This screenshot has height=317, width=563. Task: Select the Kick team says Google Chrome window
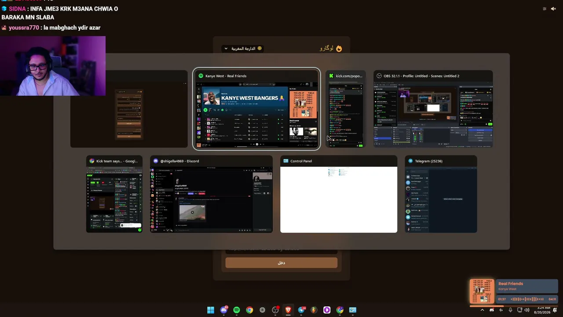click(x=114, y=194)
